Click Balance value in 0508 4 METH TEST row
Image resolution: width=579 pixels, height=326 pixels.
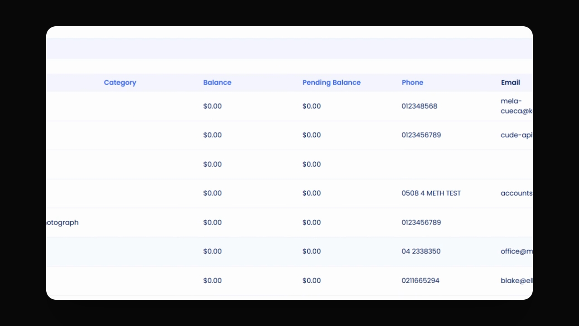[212, 193]
